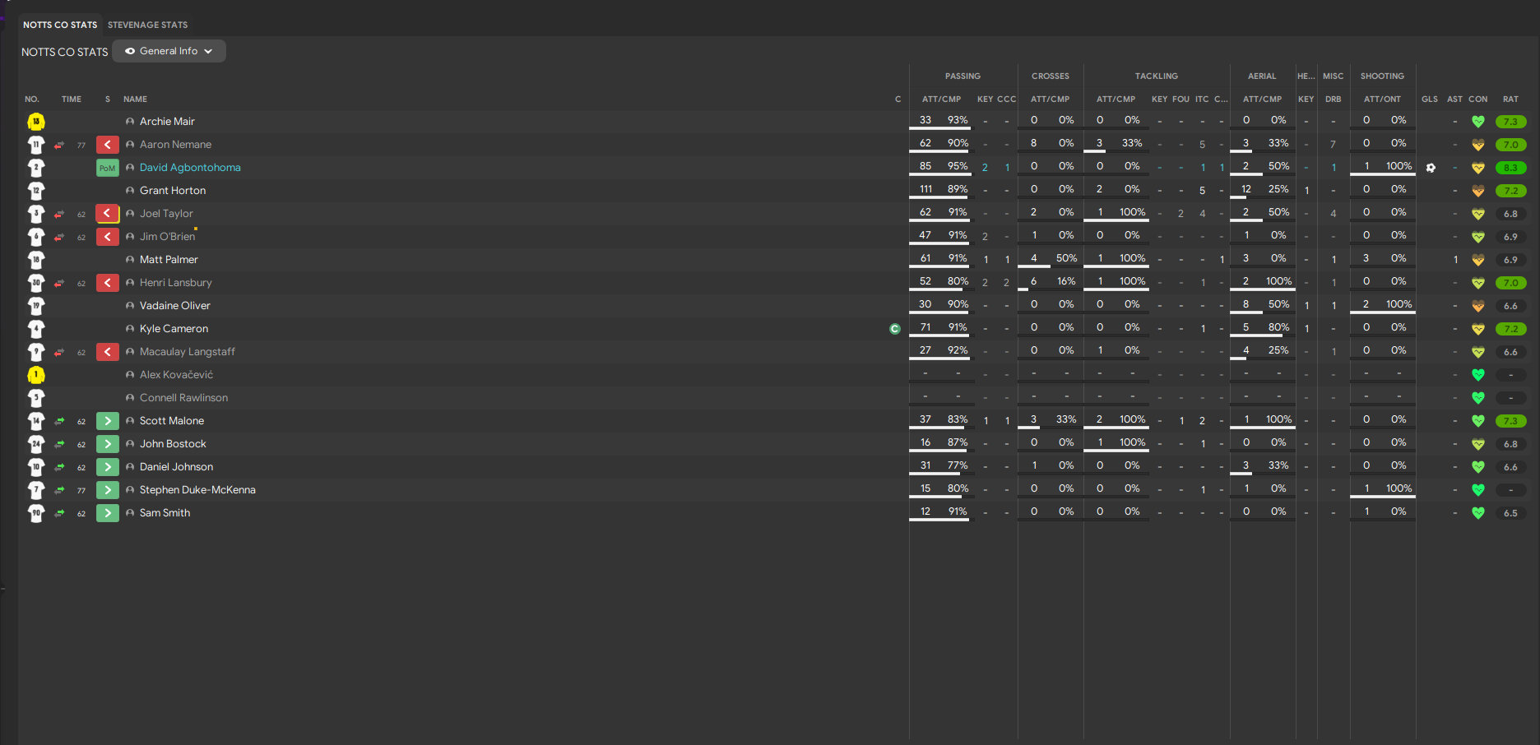Click the condition heart icon for Archie Mair
Screen dimensions: 1540x745
tap(1478, 122)
